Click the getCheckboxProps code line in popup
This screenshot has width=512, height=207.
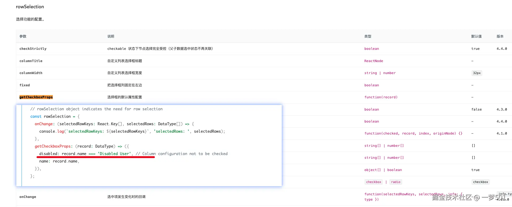(82, 146)
